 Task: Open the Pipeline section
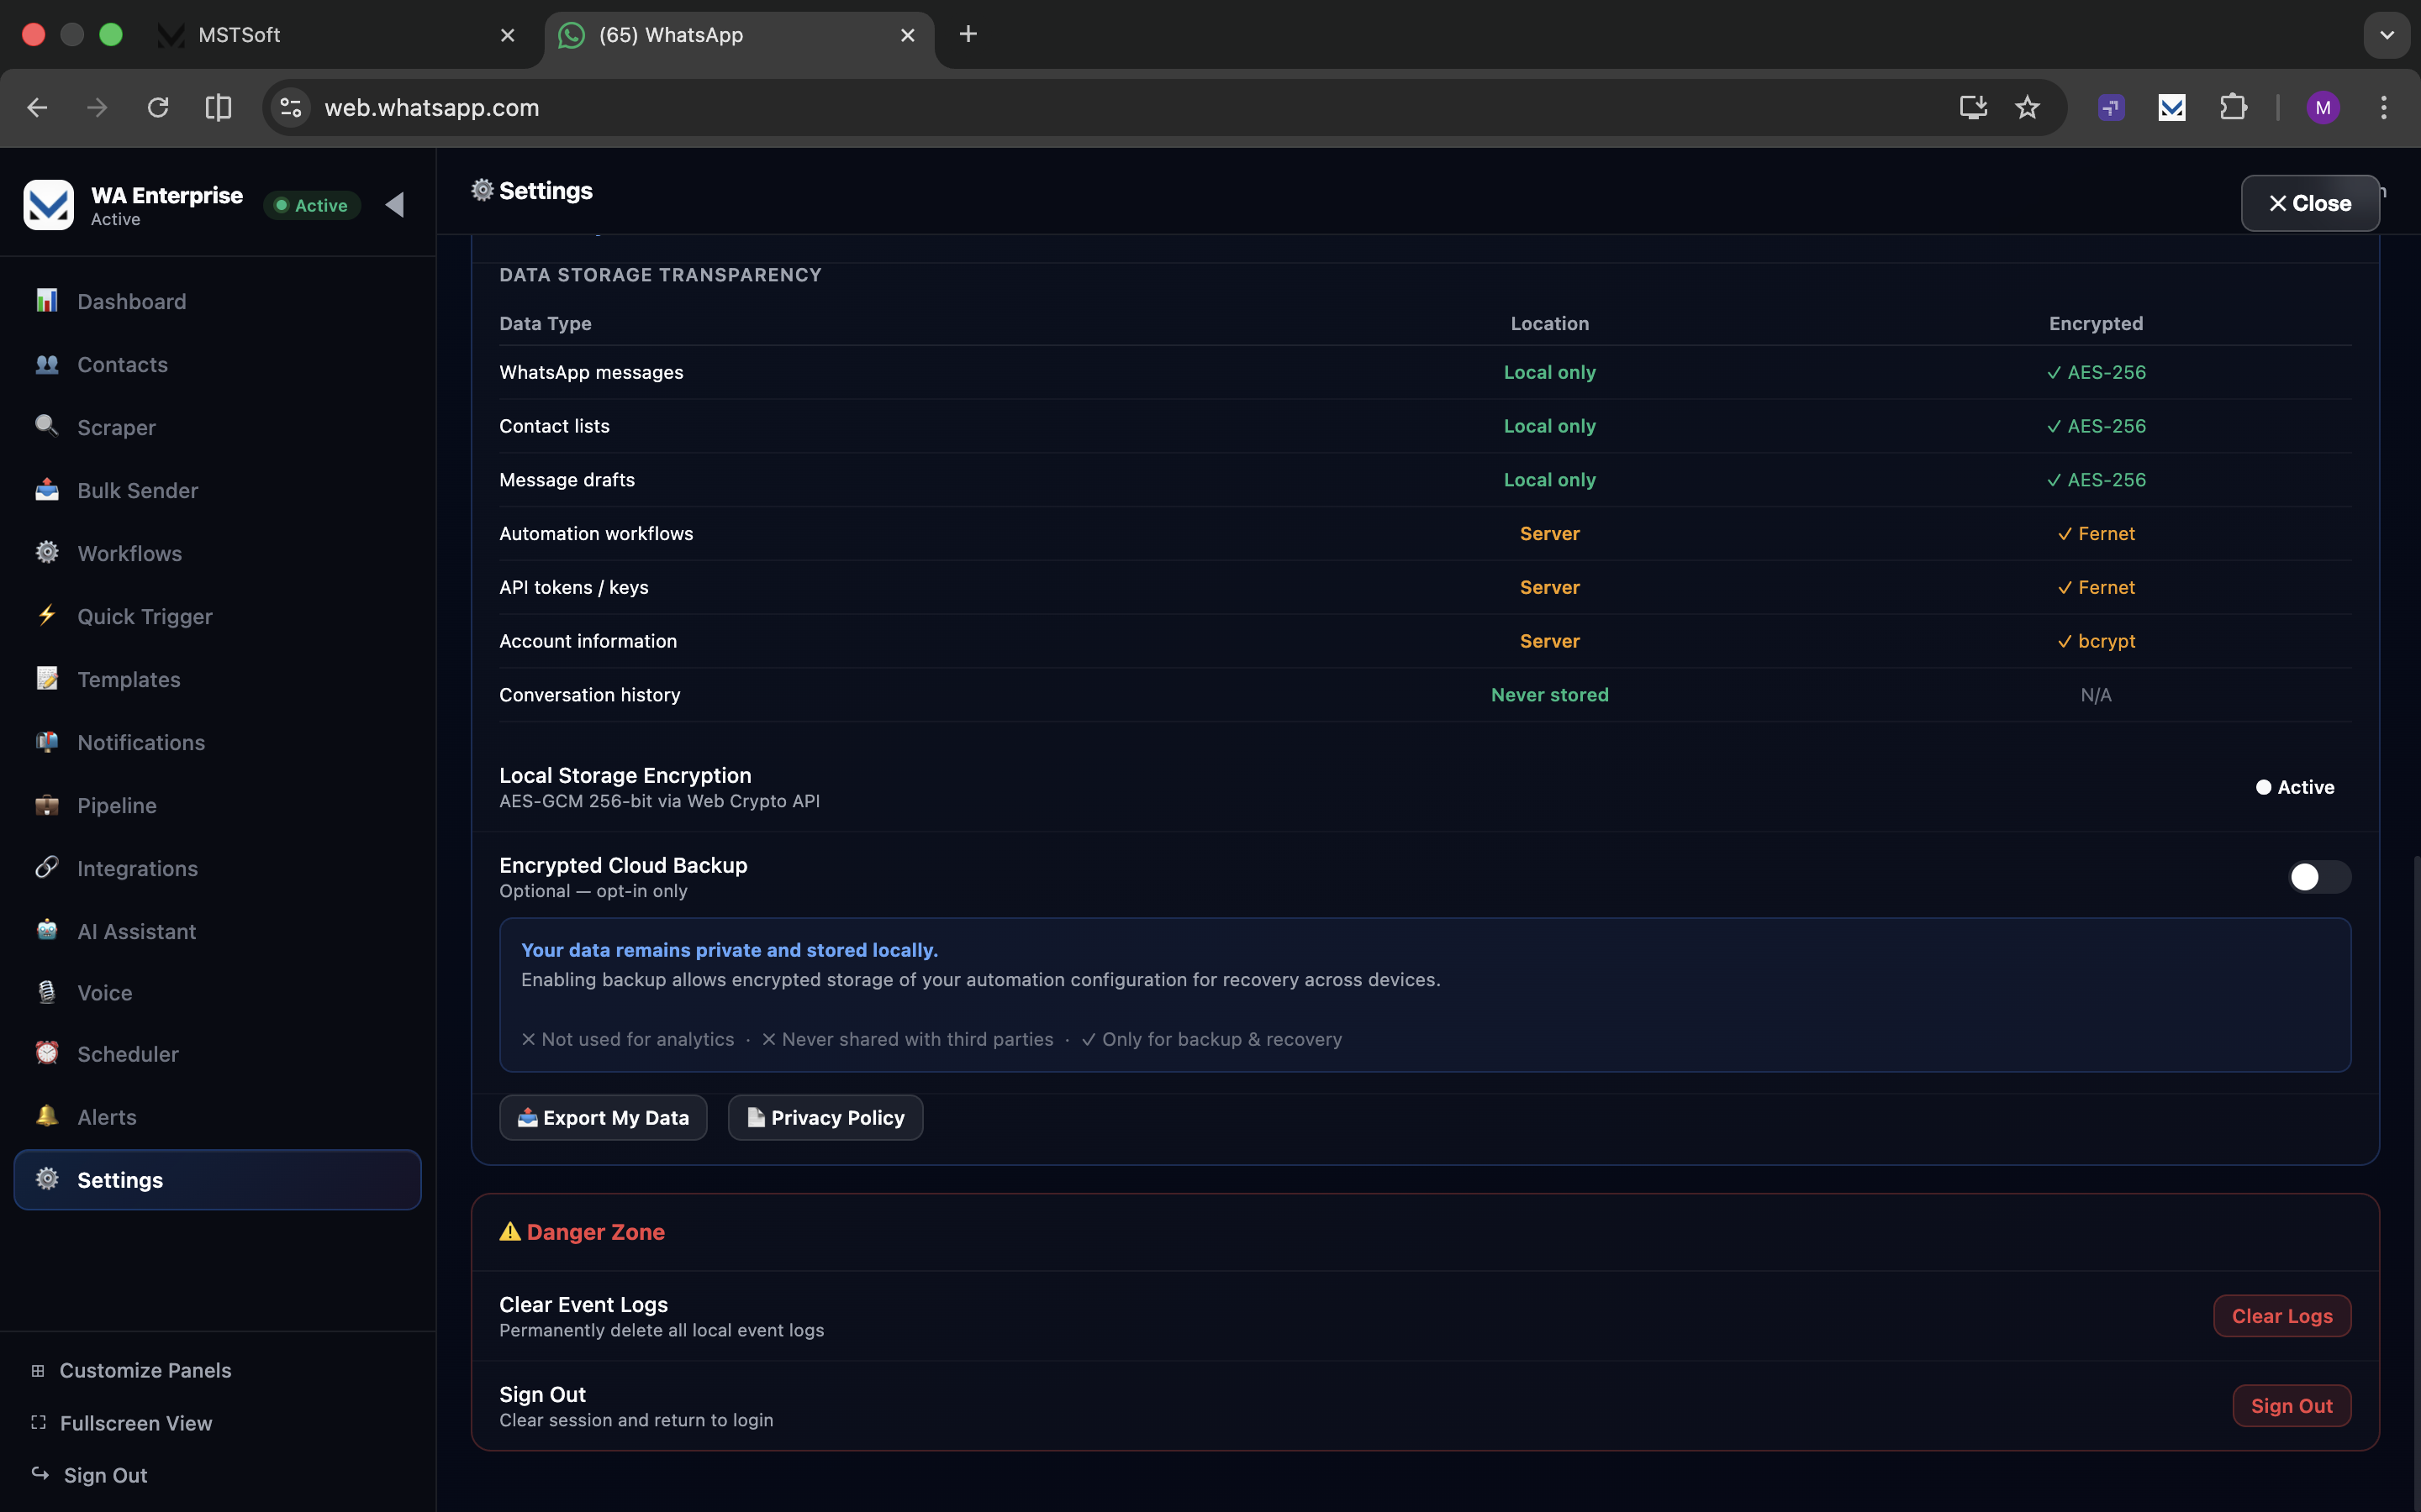(116, 805)
